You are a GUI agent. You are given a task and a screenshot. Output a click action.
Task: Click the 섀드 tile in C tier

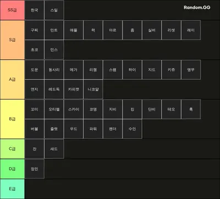click(54, 149)
